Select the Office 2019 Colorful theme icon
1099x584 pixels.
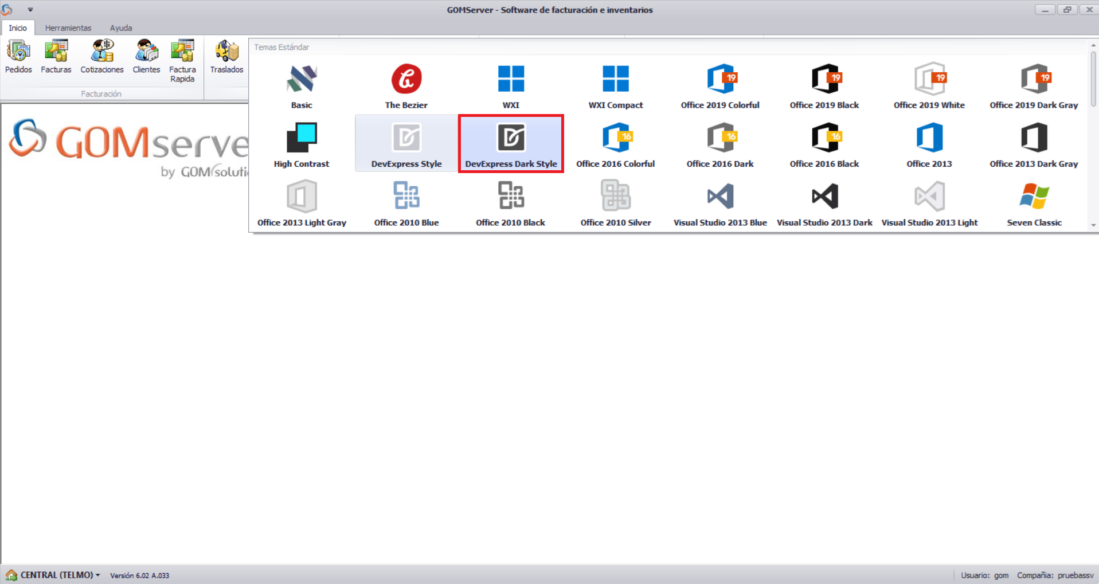pos(719,86)
